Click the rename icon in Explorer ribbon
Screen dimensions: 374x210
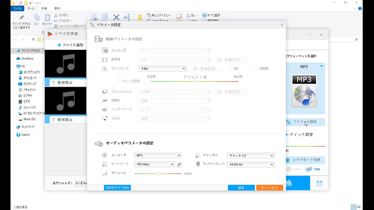tap(127, 17)
